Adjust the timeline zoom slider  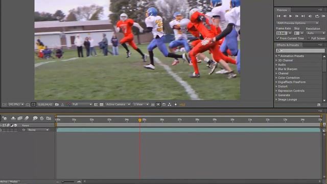68,182
